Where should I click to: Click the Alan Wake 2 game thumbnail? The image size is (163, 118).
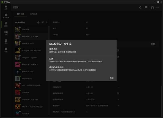18,79
